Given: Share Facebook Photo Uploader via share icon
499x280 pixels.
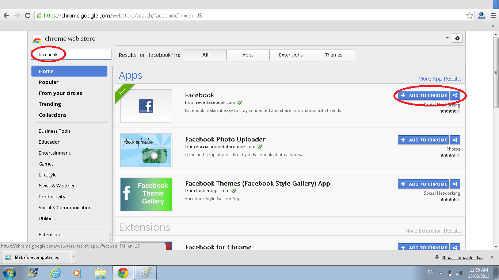Looking at the screenshot, I should coord(455,140).
